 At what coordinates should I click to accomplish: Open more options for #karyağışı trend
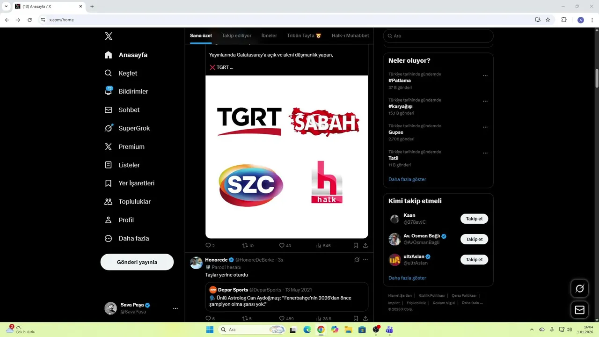[x=485, y=101]
